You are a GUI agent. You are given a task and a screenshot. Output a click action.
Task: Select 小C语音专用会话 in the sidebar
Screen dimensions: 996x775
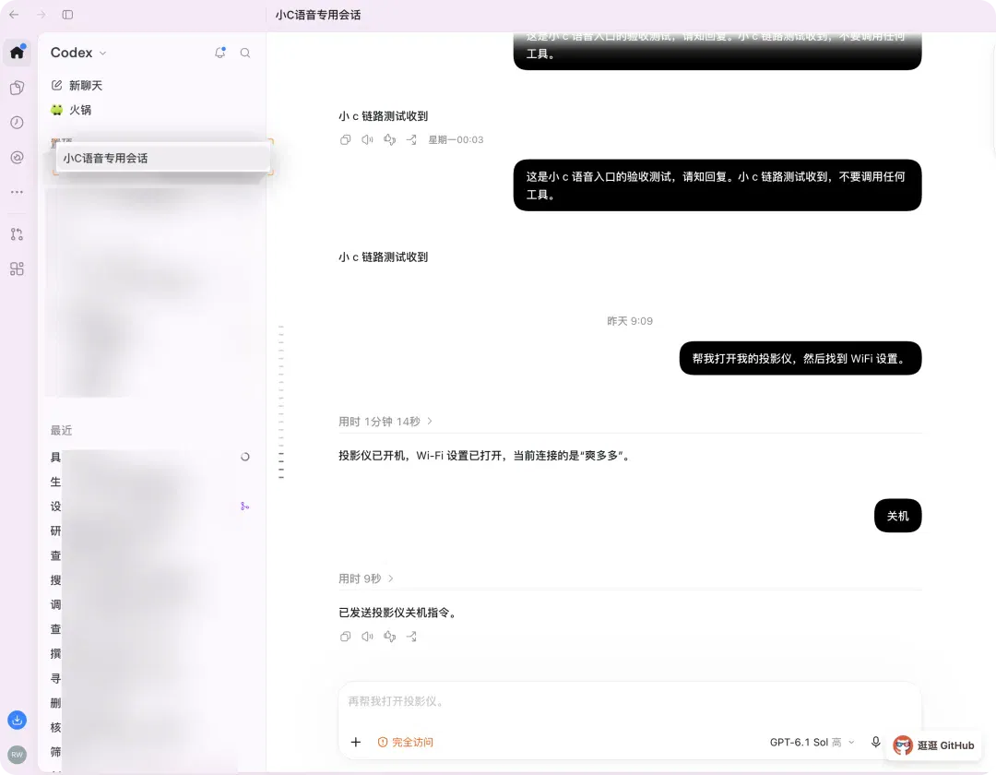pos(162,158)
